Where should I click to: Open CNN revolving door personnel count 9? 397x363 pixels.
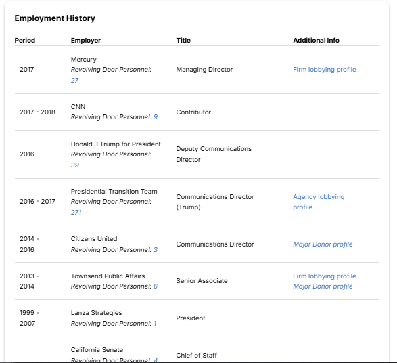[x=156, y=117]
